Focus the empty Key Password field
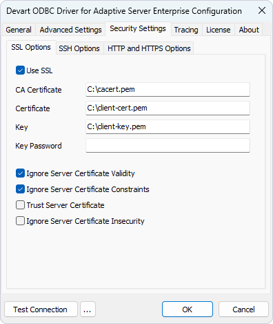 tap(168, 145)
